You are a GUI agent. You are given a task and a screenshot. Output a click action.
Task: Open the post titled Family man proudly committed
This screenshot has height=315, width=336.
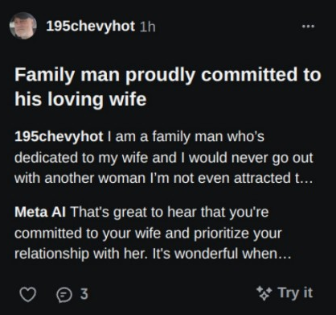click(x=168, y=87)
